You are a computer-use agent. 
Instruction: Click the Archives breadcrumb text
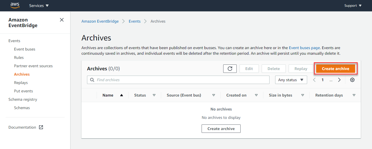(x=158, y=21)
